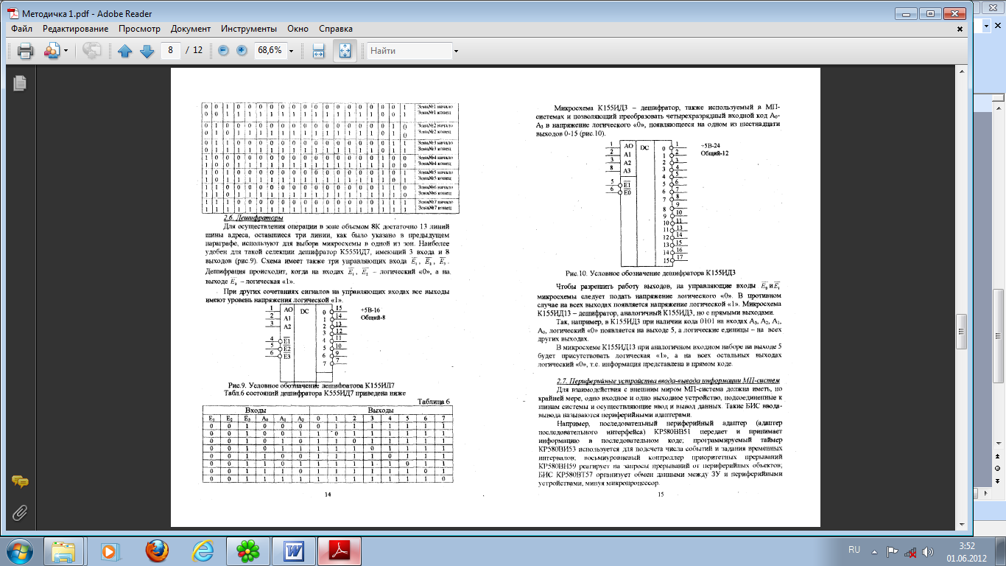Go to previous page with the up arrow
Screen dimensions: 1006x566
coord(125,51)
